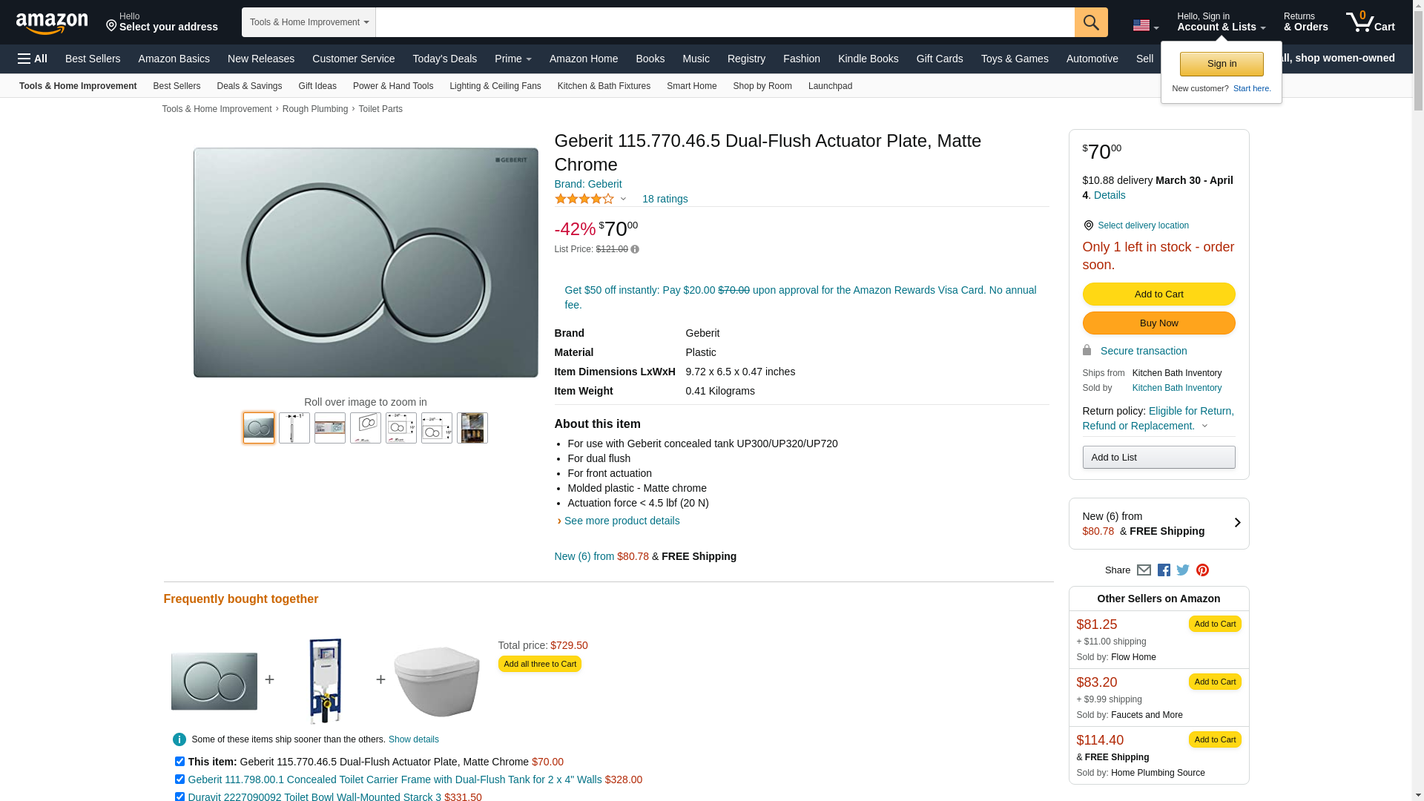Screen dimensions: 1424x801
Task: Select the last product image thumbnail
Action: coord(472,428)
